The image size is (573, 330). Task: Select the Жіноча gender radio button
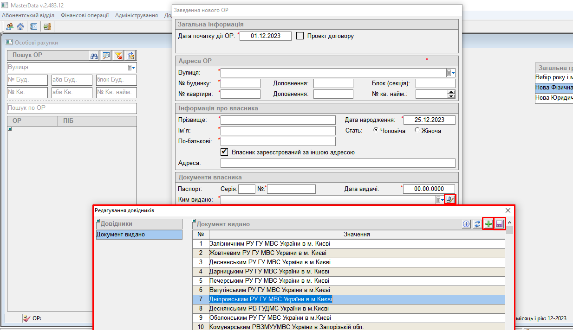[x=417, y=130]
